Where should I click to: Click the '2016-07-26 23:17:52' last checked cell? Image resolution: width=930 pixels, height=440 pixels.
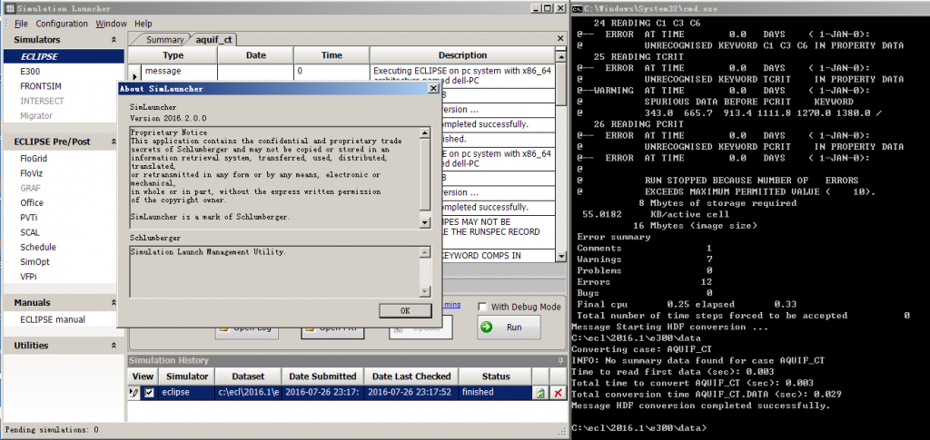[x=412, y=392]
